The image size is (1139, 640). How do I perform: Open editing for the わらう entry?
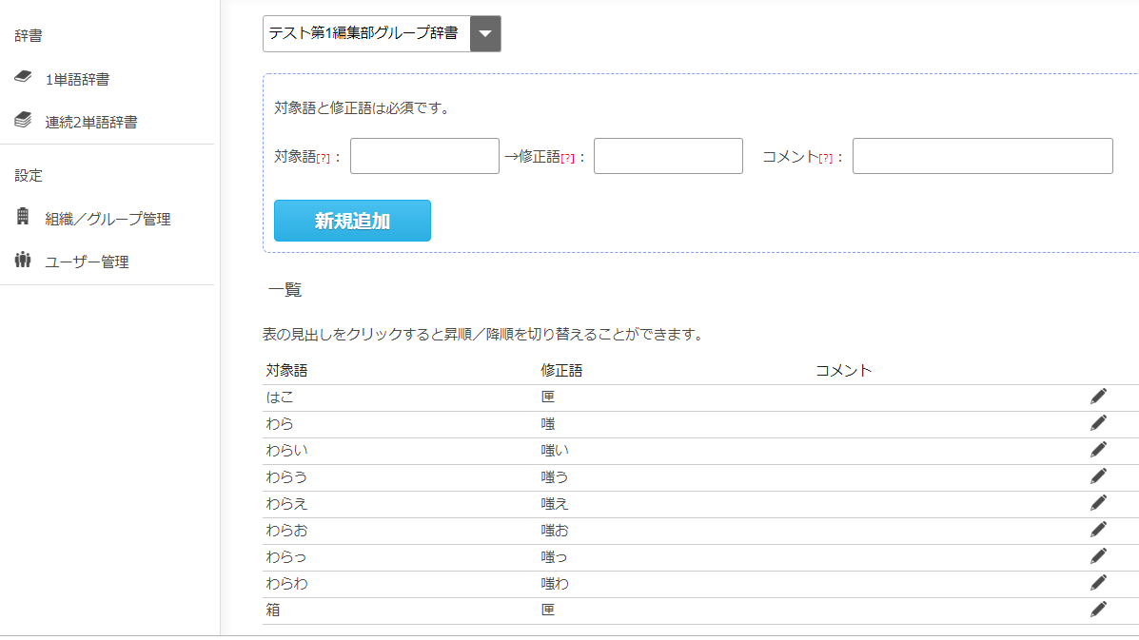point(1098,476)
